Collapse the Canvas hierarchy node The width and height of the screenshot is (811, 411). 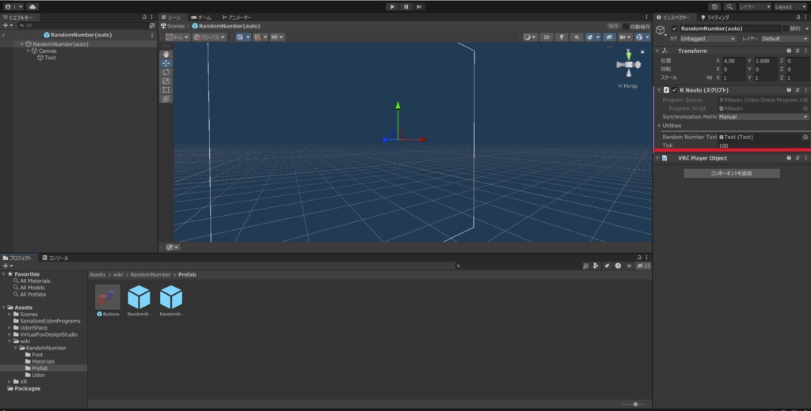click(x=28, y=51)
